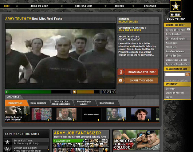This screenshot has width=193, height=152.
Task: Click the envelope icon on share button
Action: pos(121,80)
